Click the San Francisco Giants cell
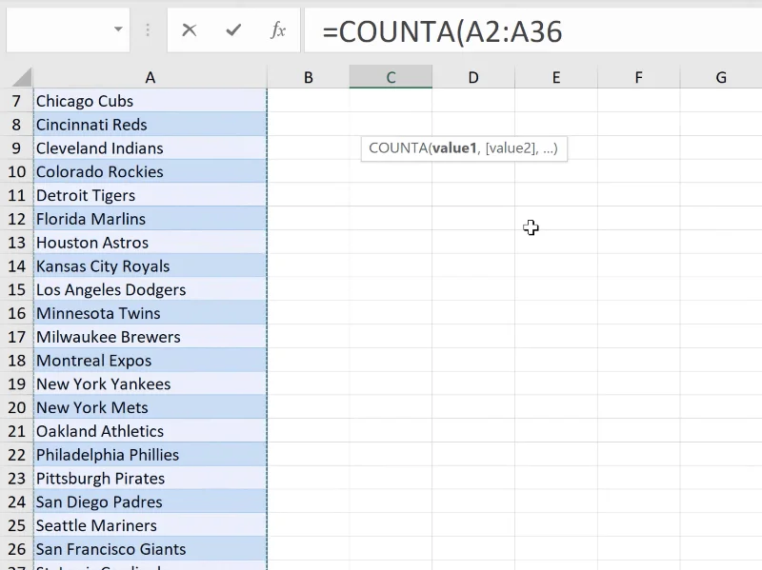The width and height of the screenshot is (762, 570). point(150,549)
